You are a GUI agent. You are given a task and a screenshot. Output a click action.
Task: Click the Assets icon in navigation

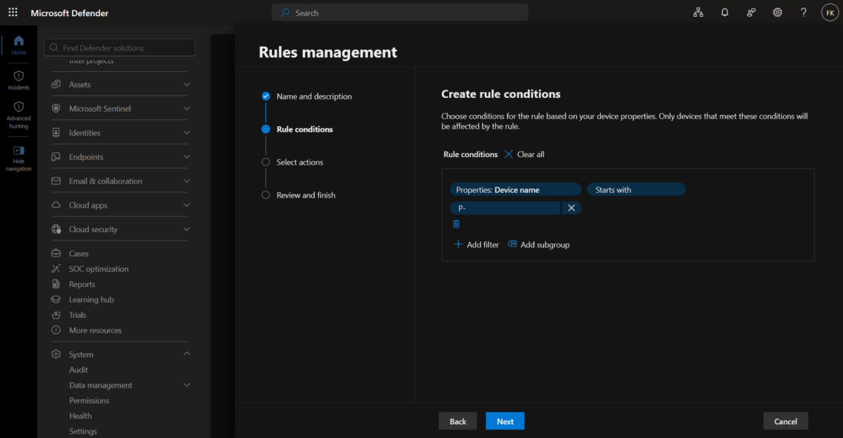(56, 84)
